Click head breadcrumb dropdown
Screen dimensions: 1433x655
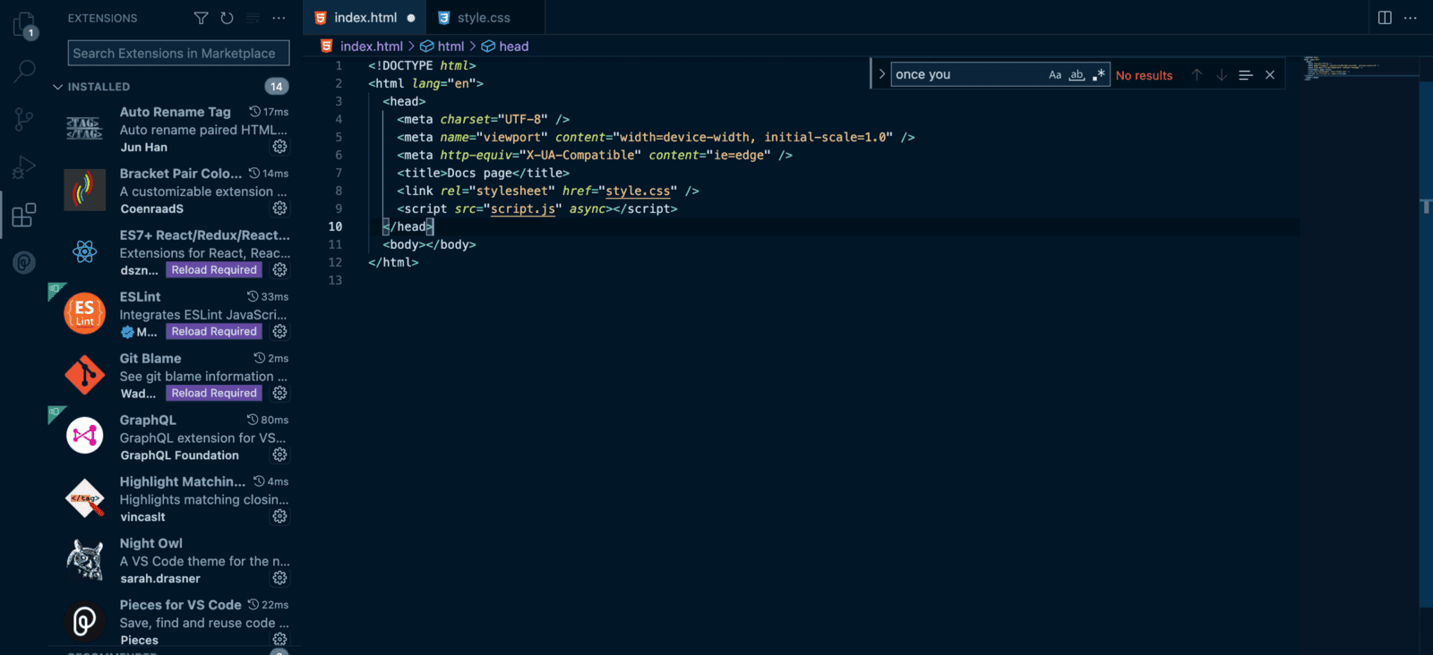[505, 47]
